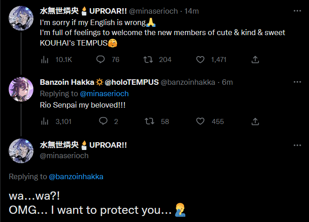
Task: Share Banzoin Hakka's reply tweet
Action: click(x=255, y=121)
